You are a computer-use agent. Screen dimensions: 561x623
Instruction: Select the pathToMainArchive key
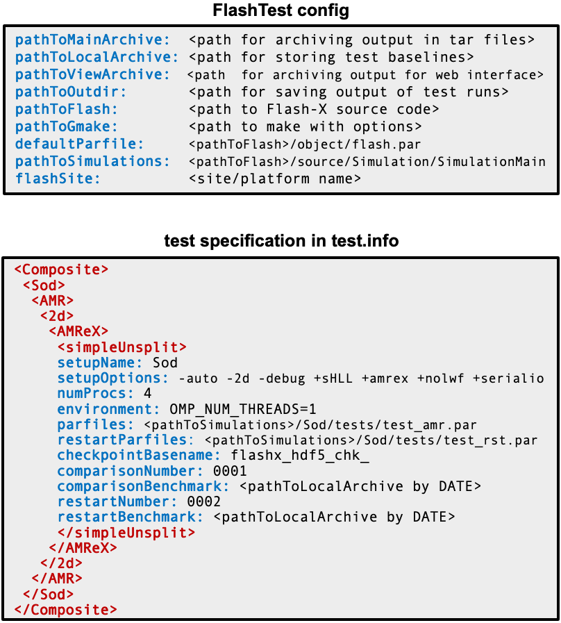(92, 40)
